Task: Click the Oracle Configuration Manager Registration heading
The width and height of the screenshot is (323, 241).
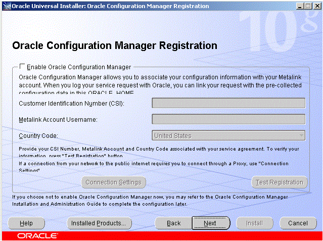Action: [x=114, y=45]
